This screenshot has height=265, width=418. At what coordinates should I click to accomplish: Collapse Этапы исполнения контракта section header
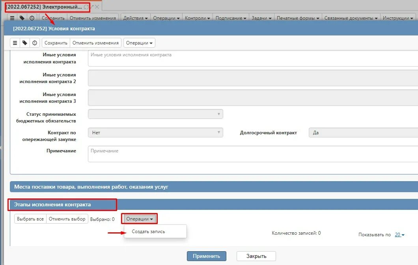point(214,205)
